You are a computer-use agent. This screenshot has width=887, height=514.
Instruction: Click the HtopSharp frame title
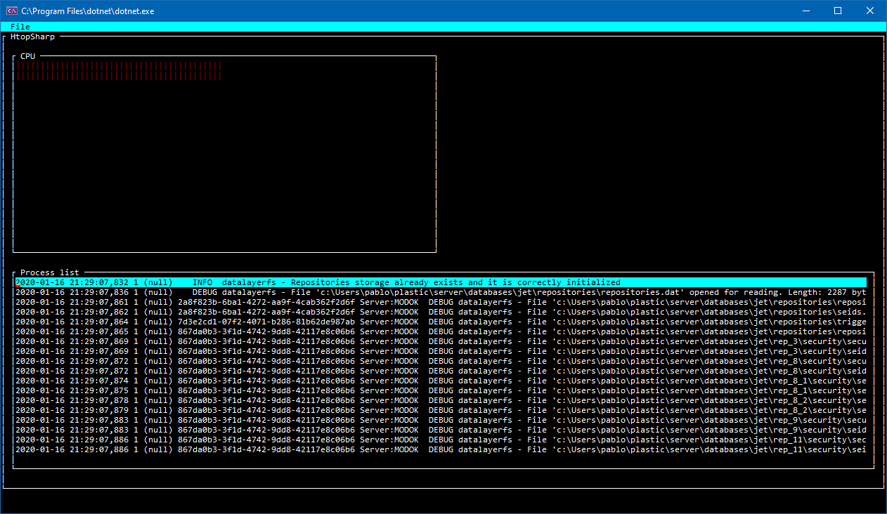[32, 37]
